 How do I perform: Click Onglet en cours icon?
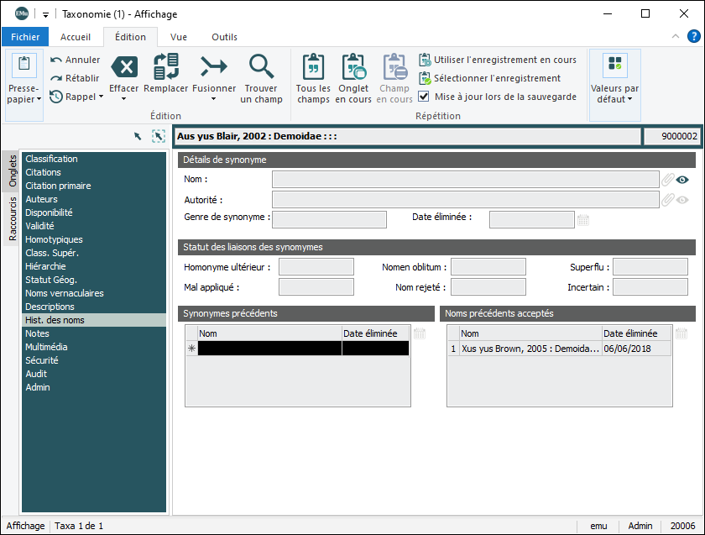pos(353,67)
